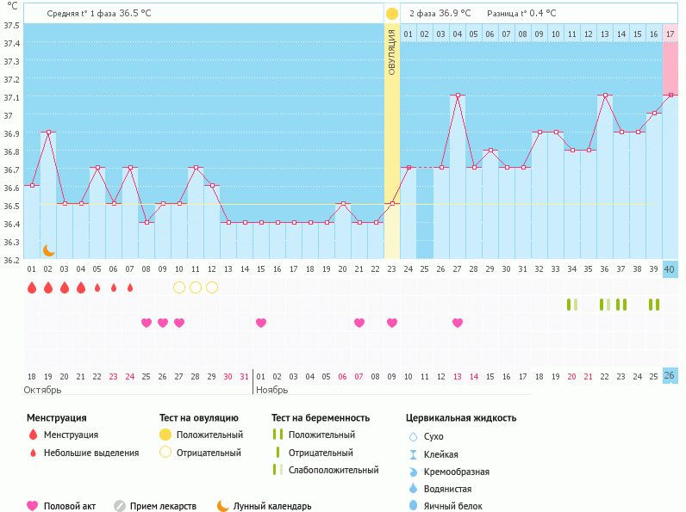
Task: Click the heart icon on cycle day 15
Action: click(x=261, y=323)
